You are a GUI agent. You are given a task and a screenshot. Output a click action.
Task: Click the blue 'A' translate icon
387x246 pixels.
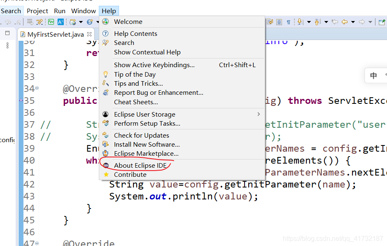[61, 22]
